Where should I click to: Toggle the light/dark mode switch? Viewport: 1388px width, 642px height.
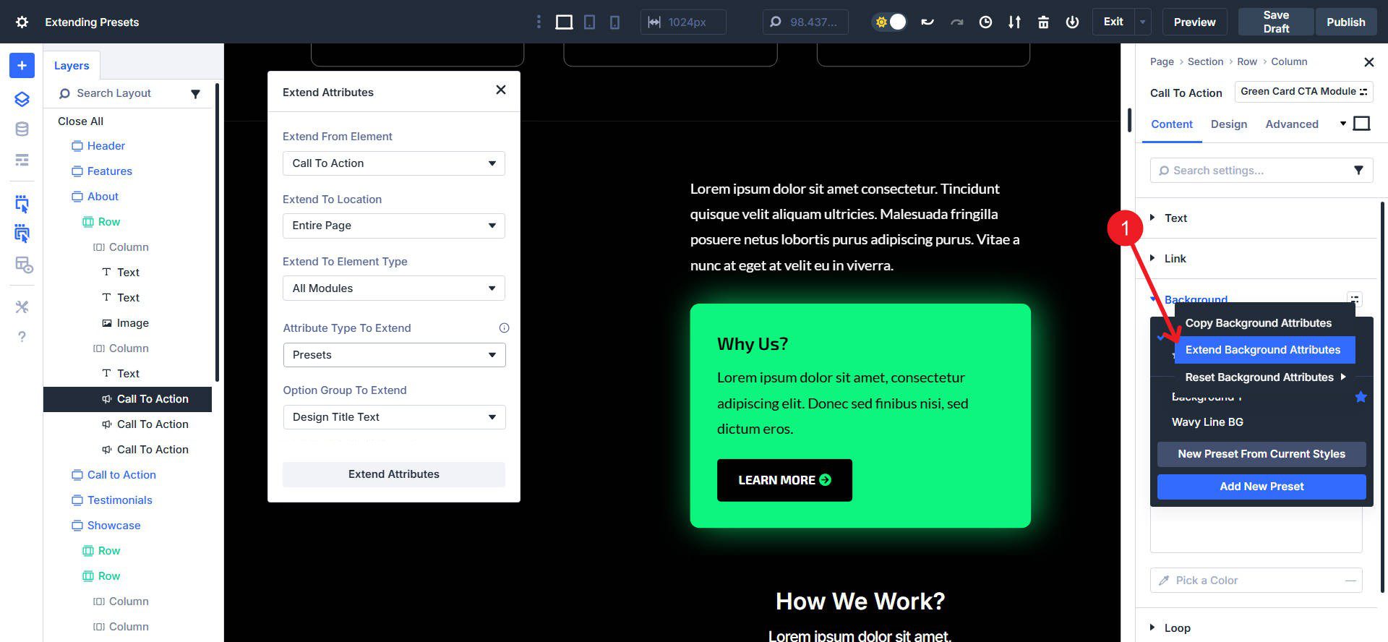point(890,22)
